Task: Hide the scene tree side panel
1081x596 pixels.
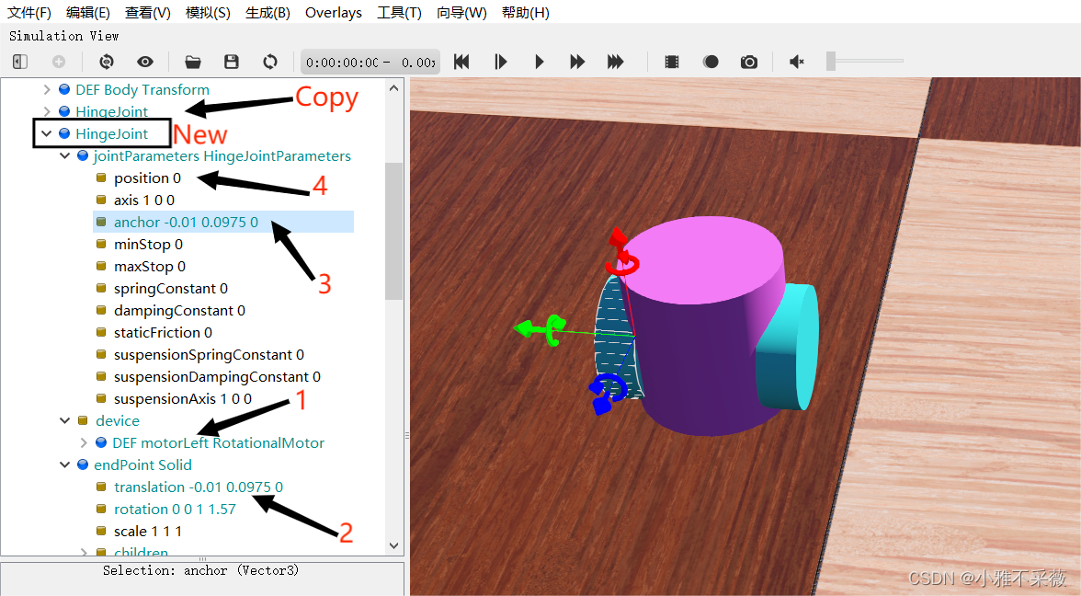Action: point(20,62)
